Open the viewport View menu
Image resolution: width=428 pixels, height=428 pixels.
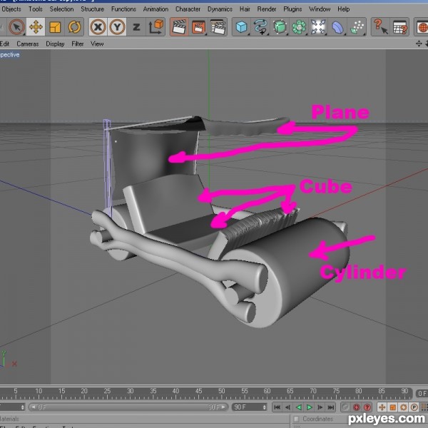tap(97, 44)
